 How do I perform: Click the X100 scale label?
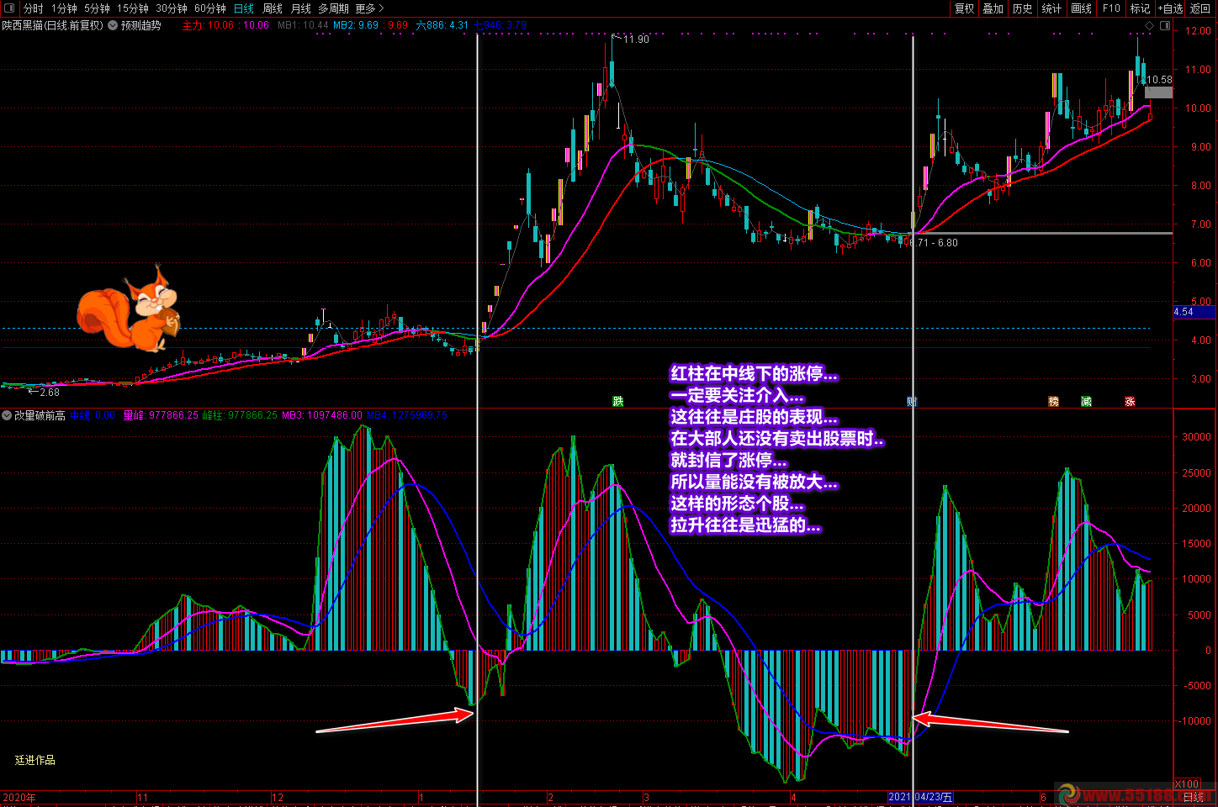point(1186,784)
